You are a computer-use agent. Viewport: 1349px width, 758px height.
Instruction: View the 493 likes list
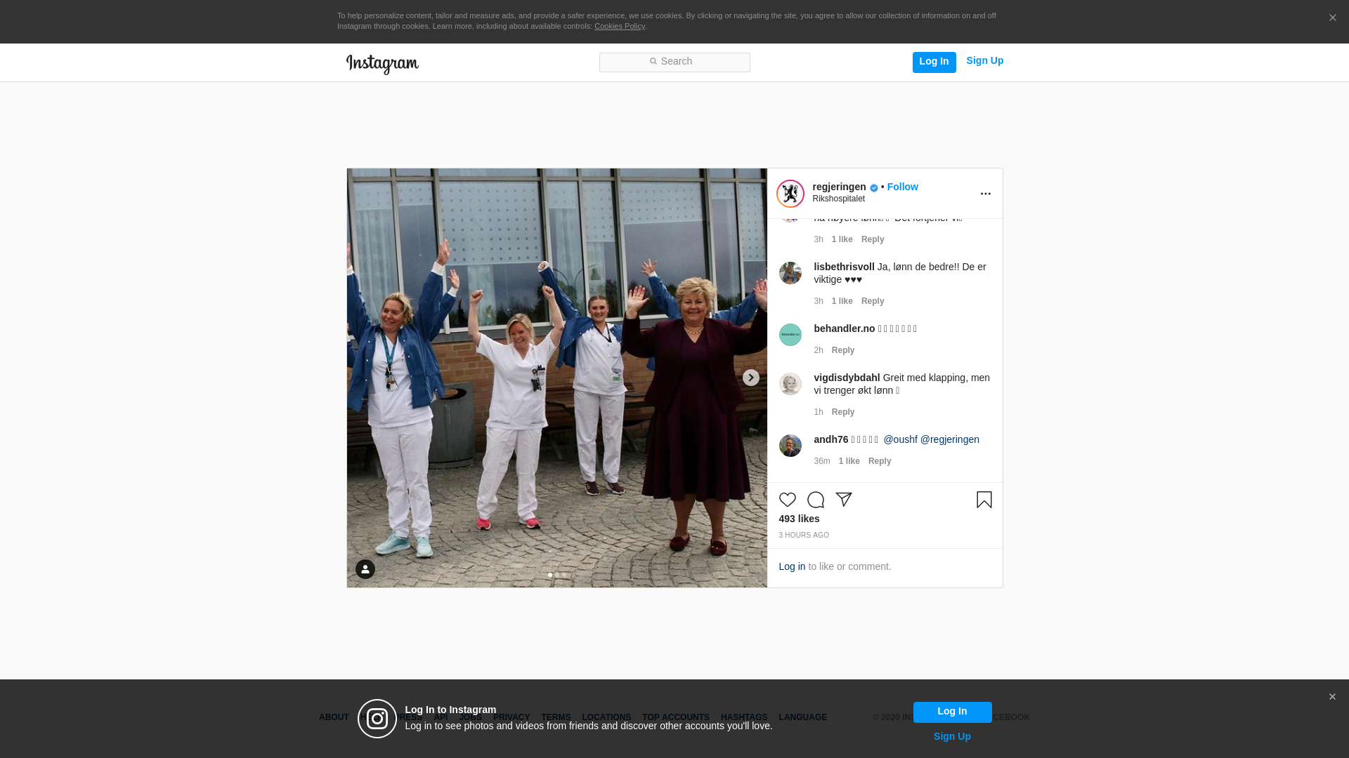click(x=799, y=519)
